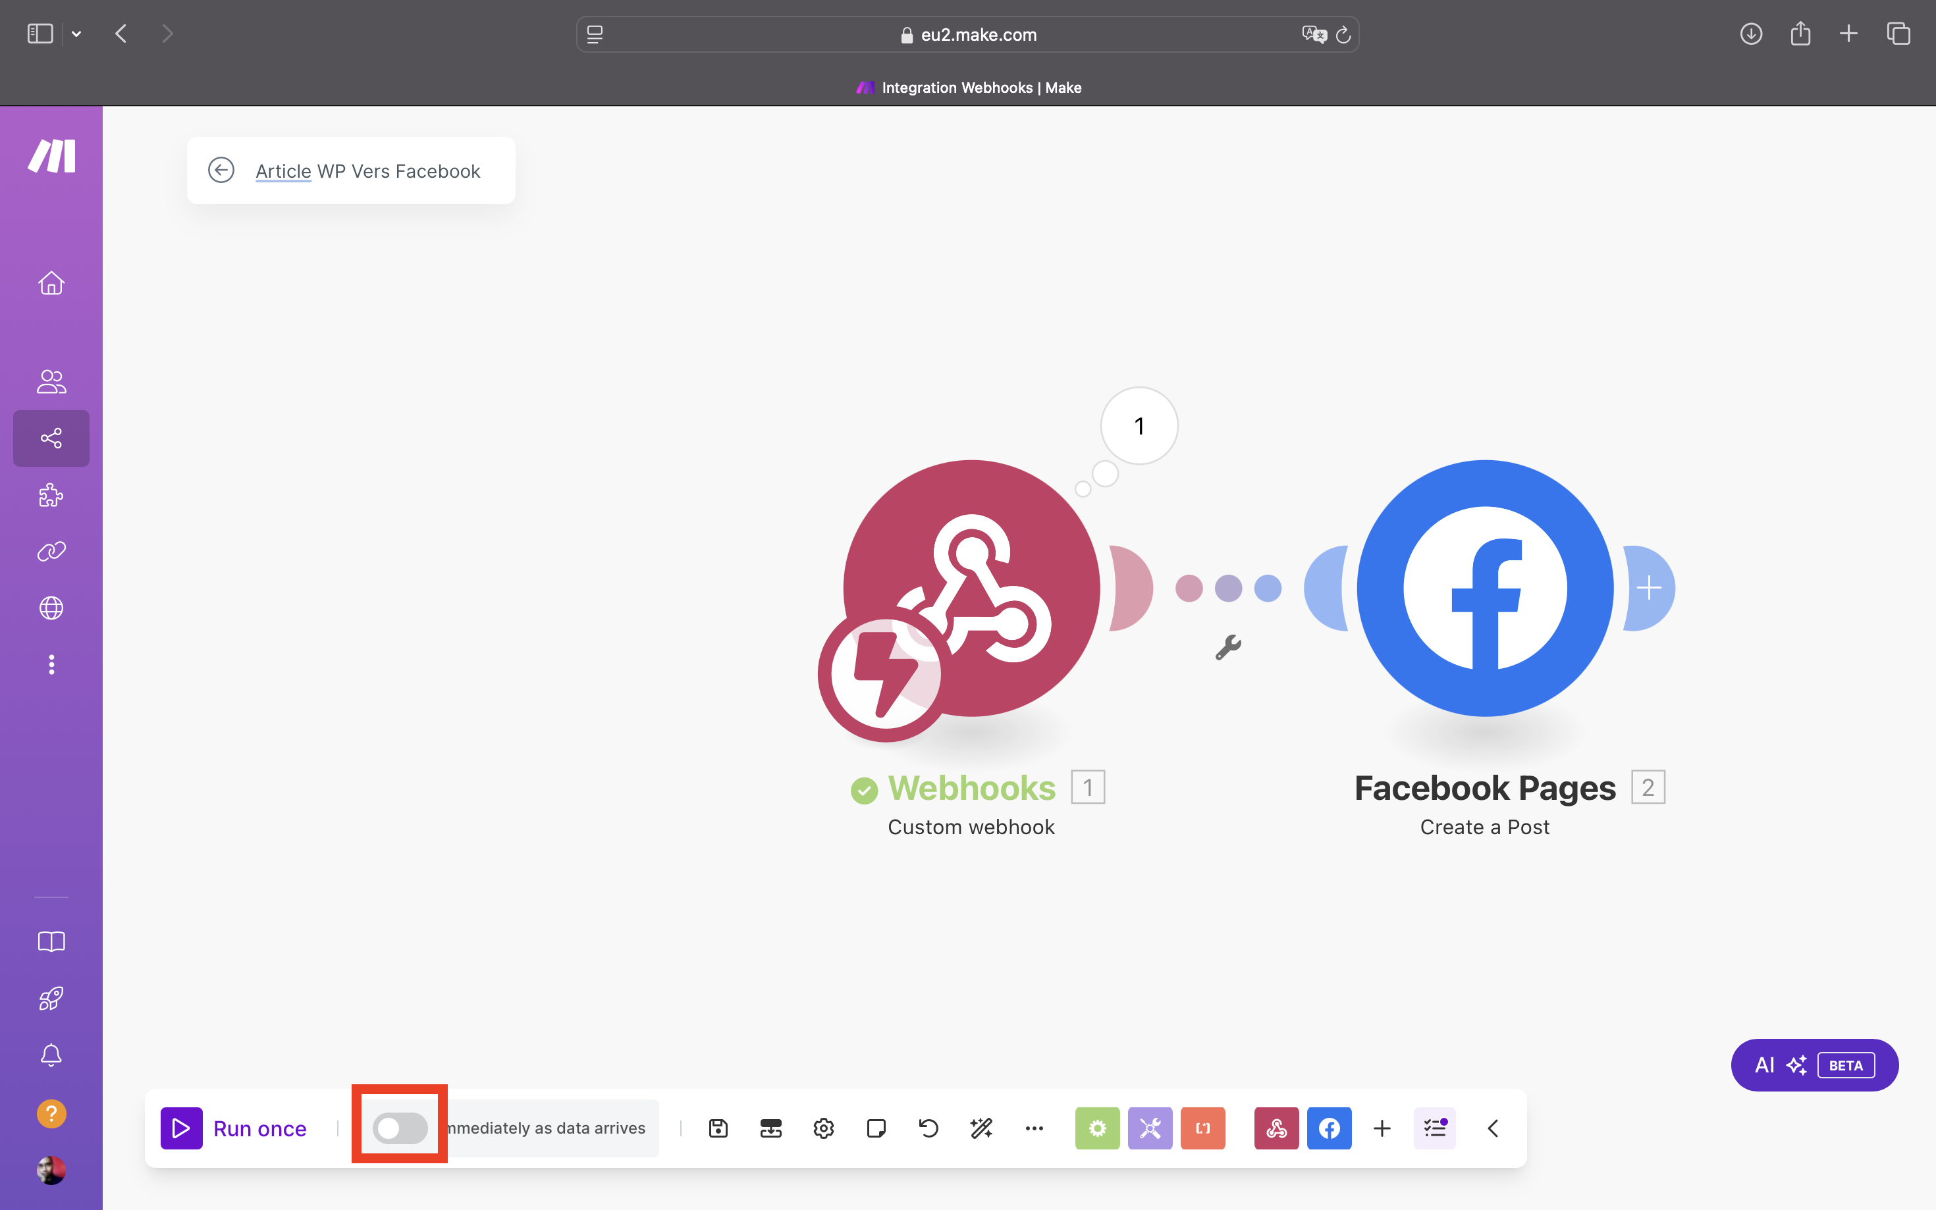Select the Facebook favorite in toolbar
1936x1210 pixels.
[1330, 1128]
